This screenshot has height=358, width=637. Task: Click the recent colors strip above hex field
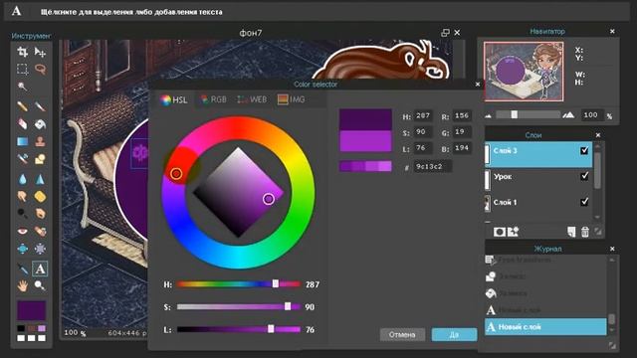[365, 166]
